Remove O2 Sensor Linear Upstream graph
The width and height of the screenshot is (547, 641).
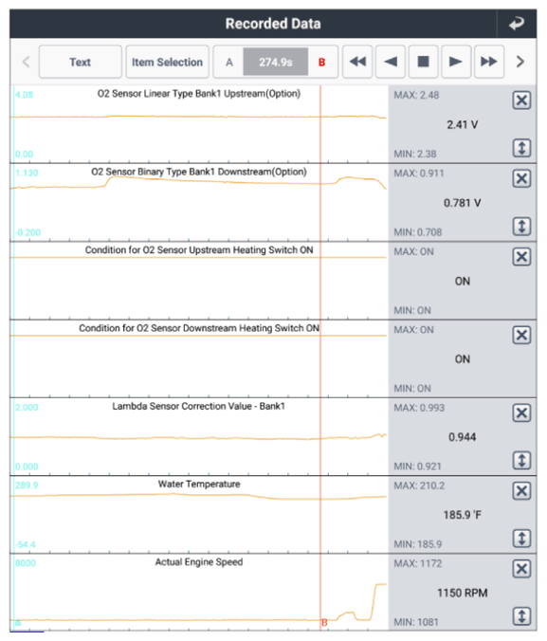point(521,101)
